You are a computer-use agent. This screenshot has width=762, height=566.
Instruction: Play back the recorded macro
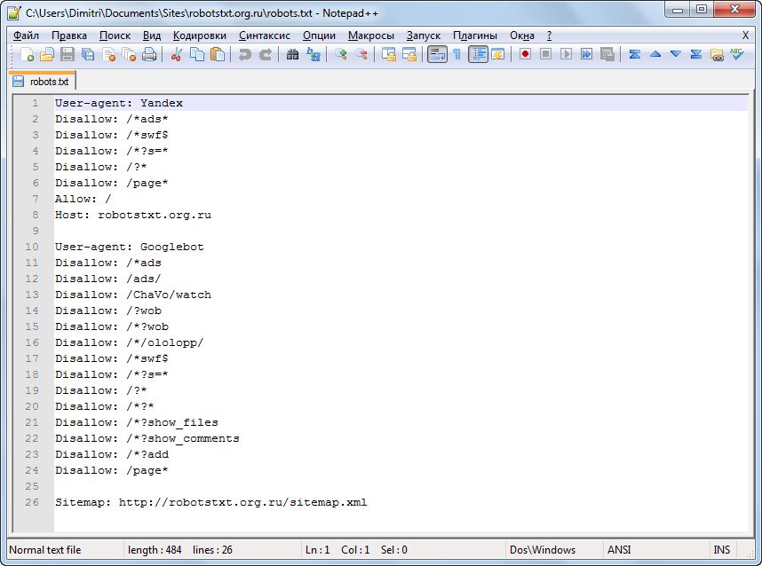[566, 54]
